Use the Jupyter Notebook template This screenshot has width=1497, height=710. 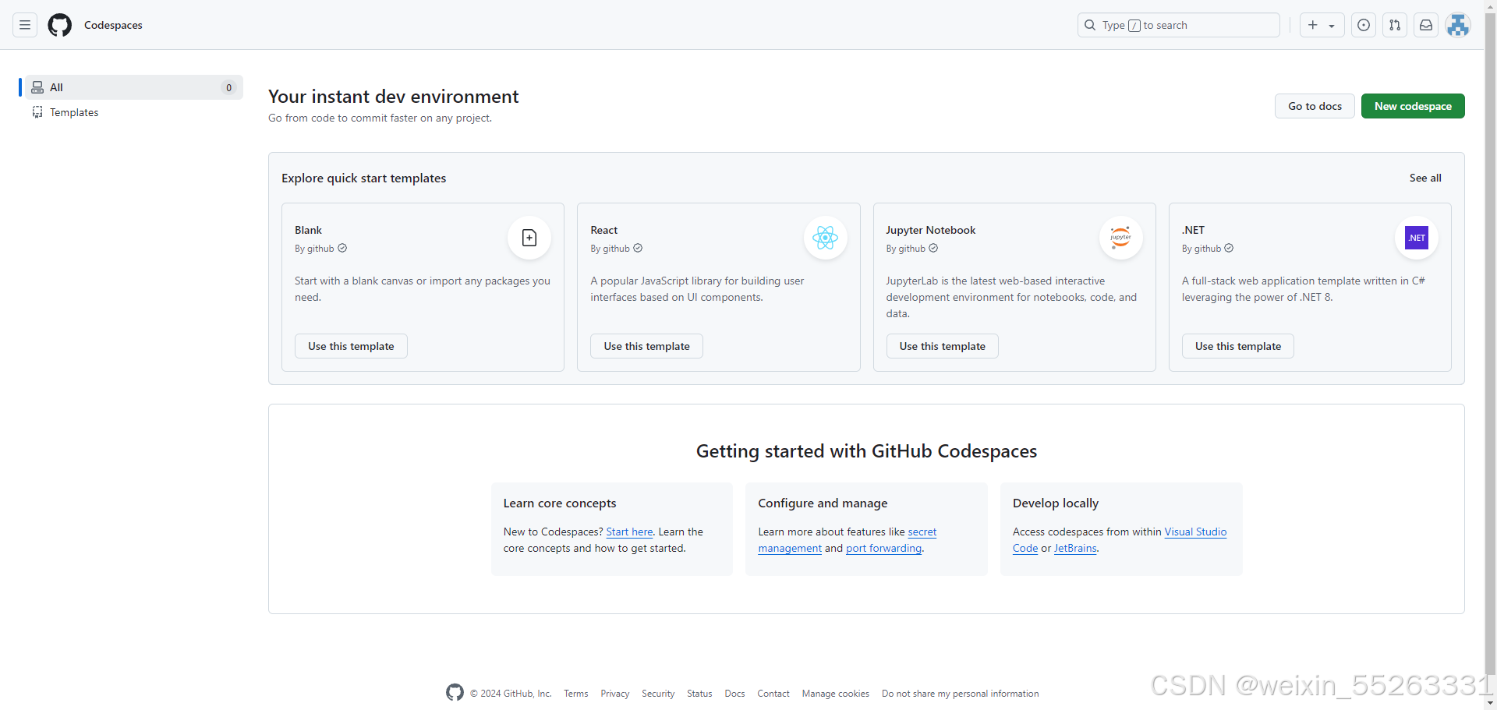(x=942, y=346)
